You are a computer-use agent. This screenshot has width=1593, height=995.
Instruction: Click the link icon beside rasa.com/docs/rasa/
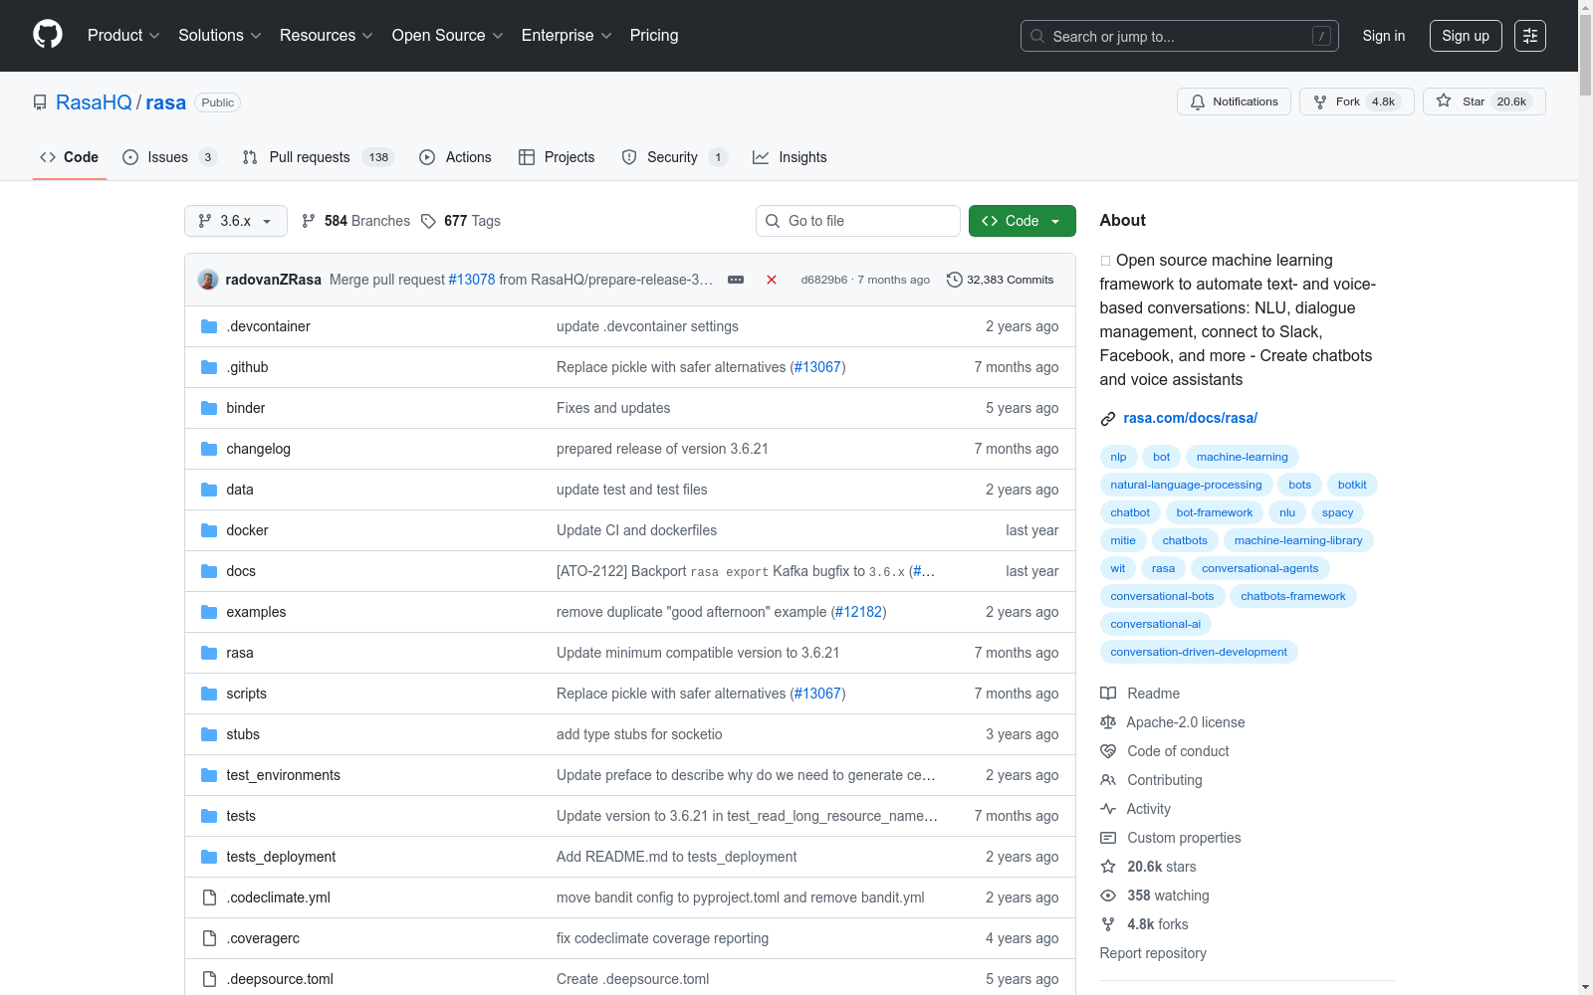1108,419
